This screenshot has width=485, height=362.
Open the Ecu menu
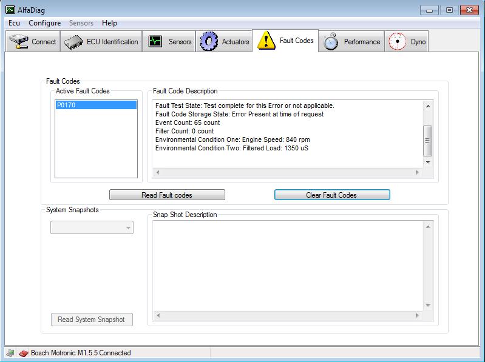(14, 23)
